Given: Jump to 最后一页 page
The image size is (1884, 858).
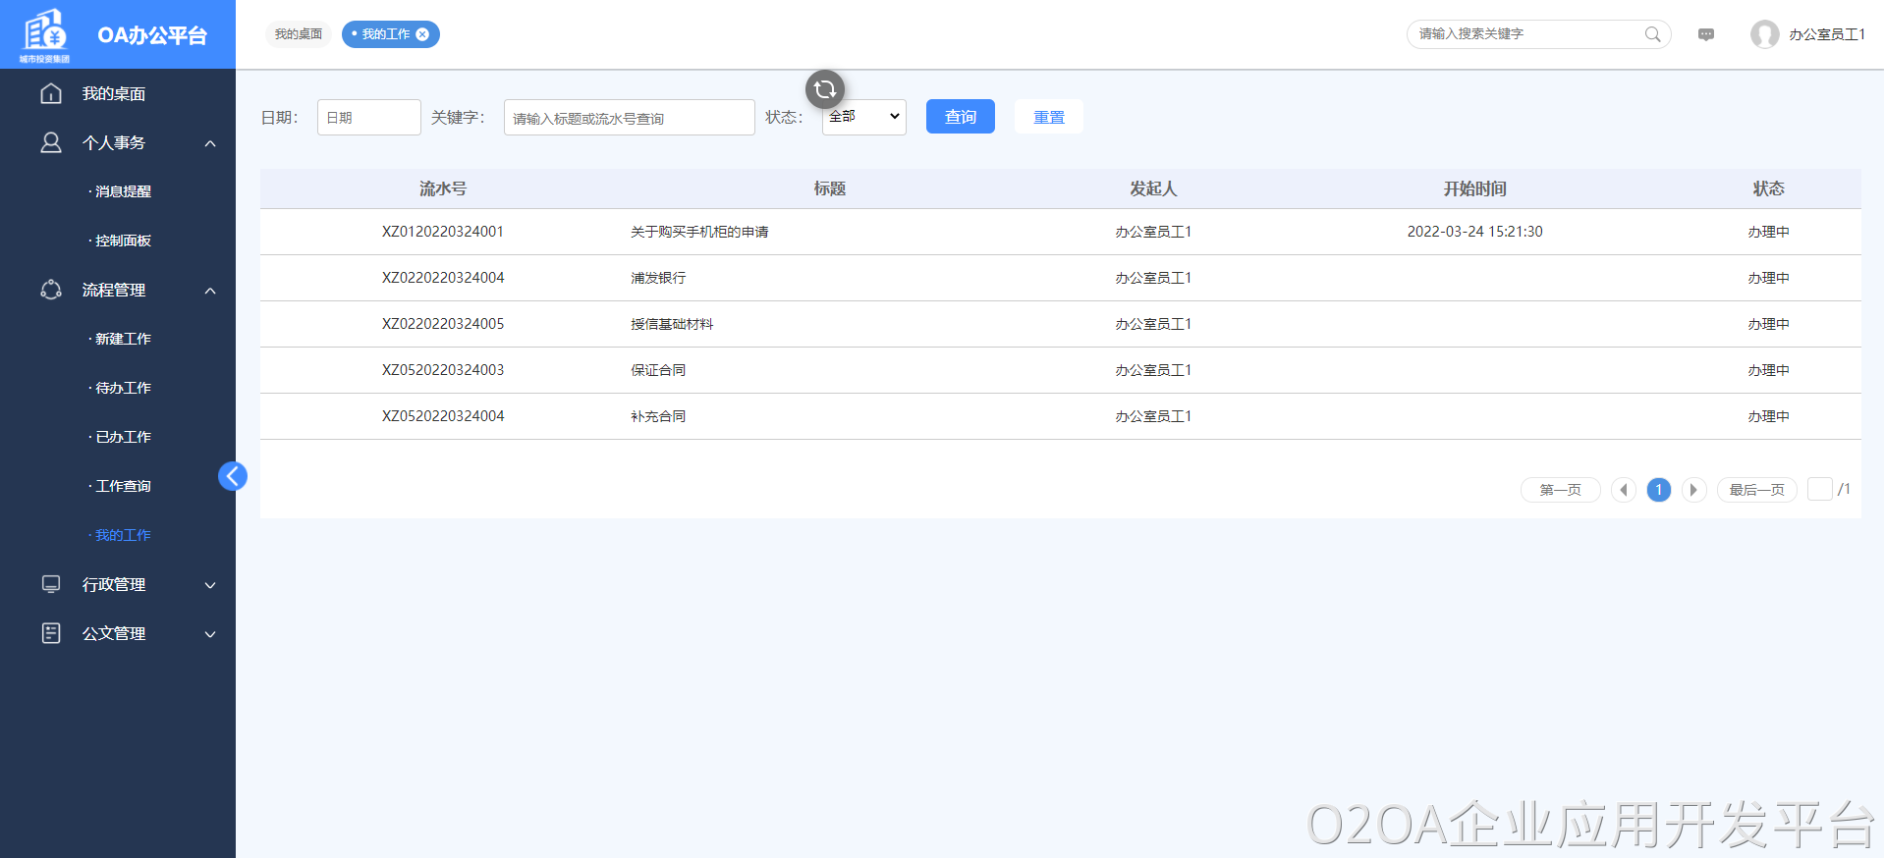Looking at the screenshot, I should (1756, 490).
